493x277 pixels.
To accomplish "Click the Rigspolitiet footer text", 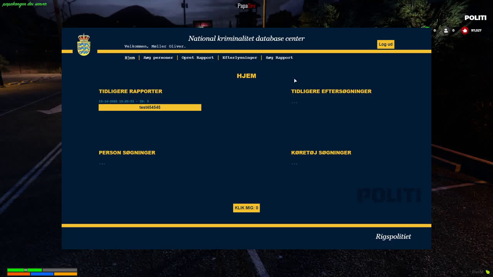I will (393, 237).
